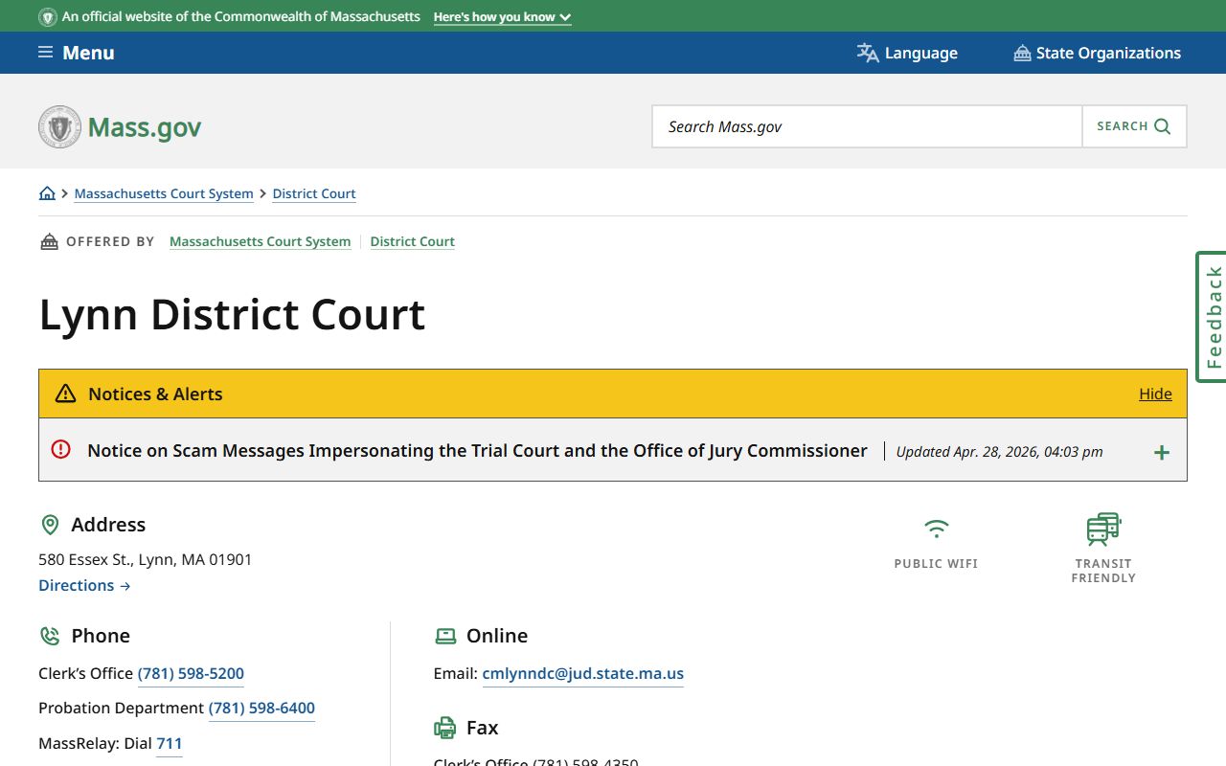Viewport: 1226px width, 766px height.
Task: Open Massachusetts Court System breadcrumb link
Action: tap(164, 193)
